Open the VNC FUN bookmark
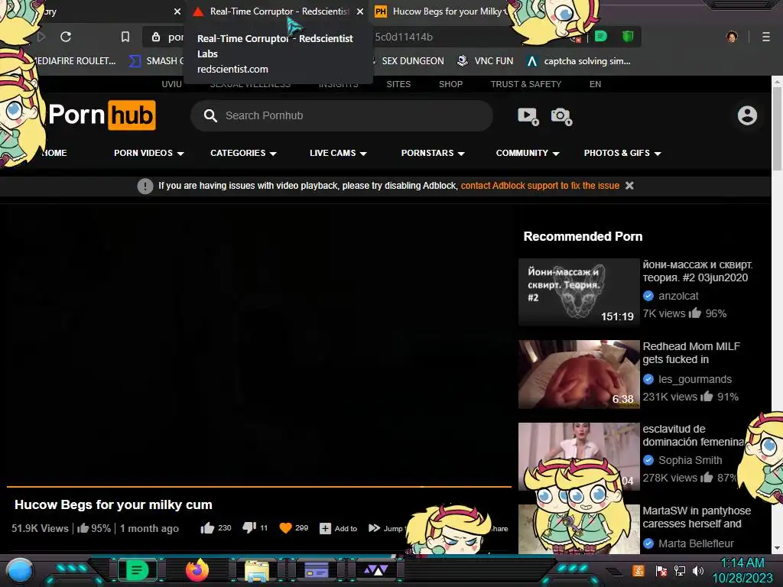Screen dimensions: 783x587 tap(485, 61)
